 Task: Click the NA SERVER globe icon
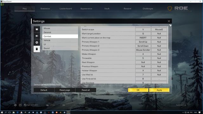click(x=25, y=105)
